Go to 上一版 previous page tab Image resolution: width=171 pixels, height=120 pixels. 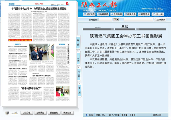(x=78, y=58)
